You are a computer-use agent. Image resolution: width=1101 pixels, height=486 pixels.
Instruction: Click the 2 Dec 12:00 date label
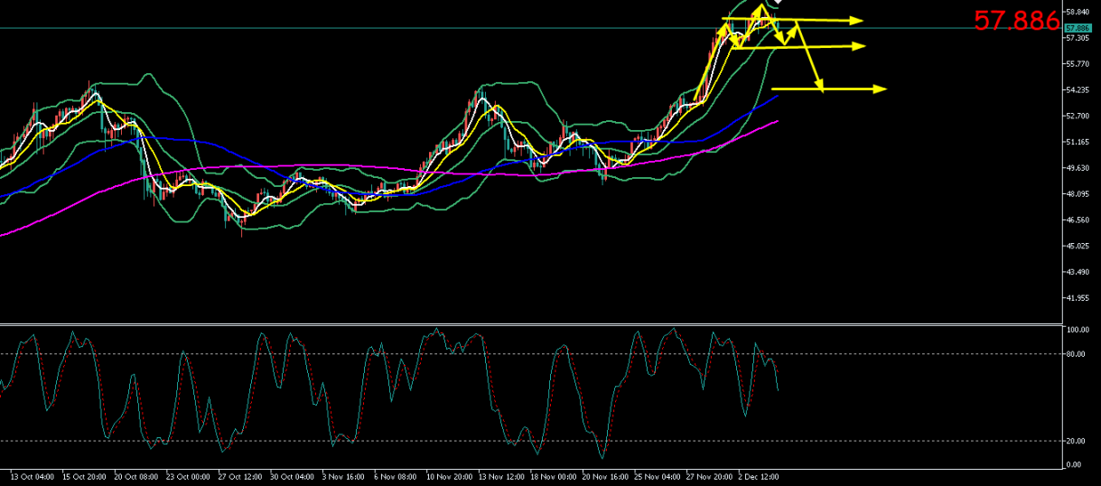(x=759, y=475)
